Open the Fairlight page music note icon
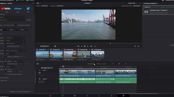 pyautogui.click(x=111, y=96)
